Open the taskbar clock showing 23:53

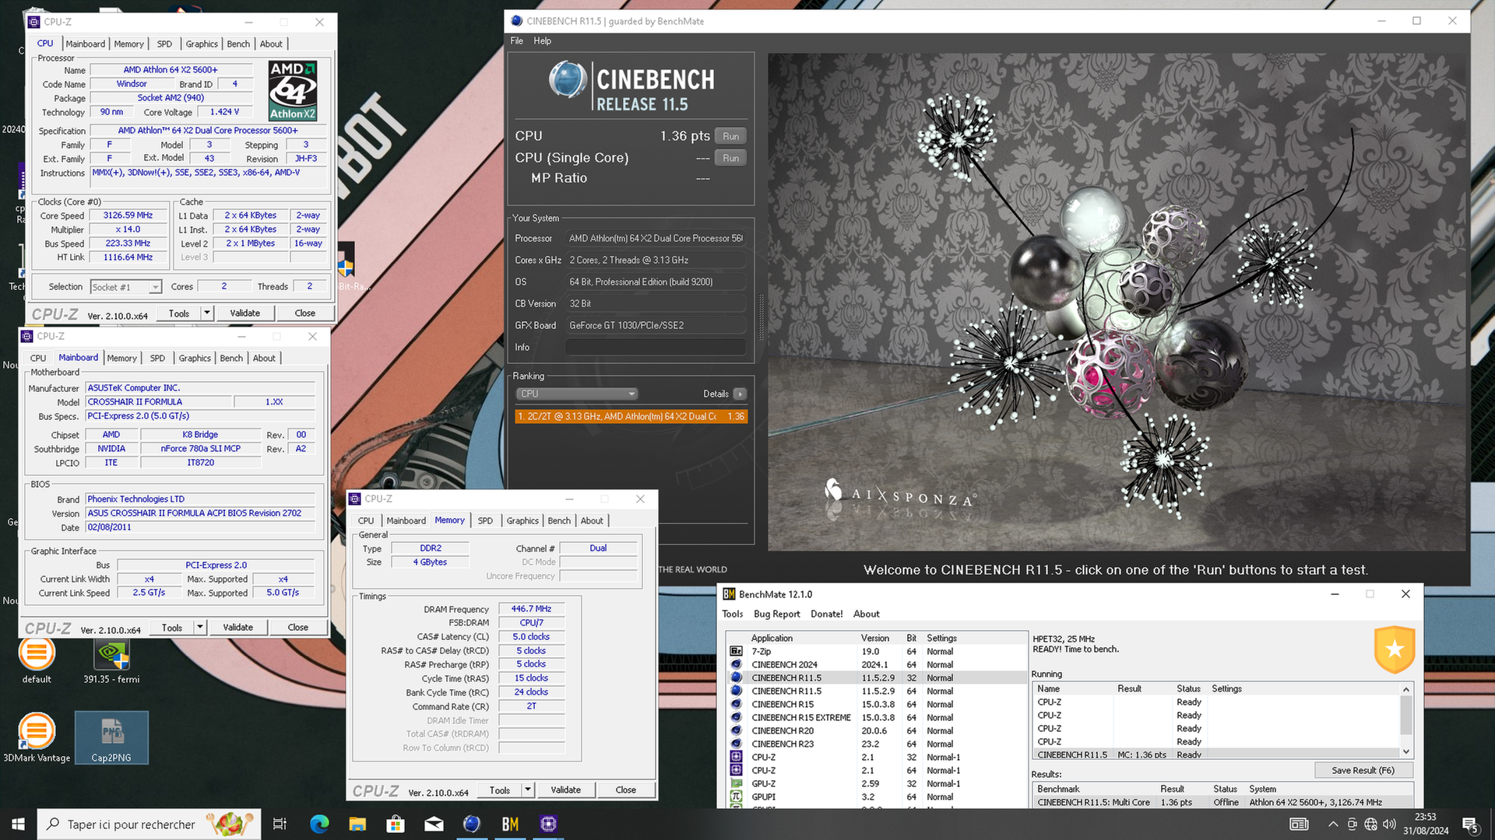(x=1426, y=824)
